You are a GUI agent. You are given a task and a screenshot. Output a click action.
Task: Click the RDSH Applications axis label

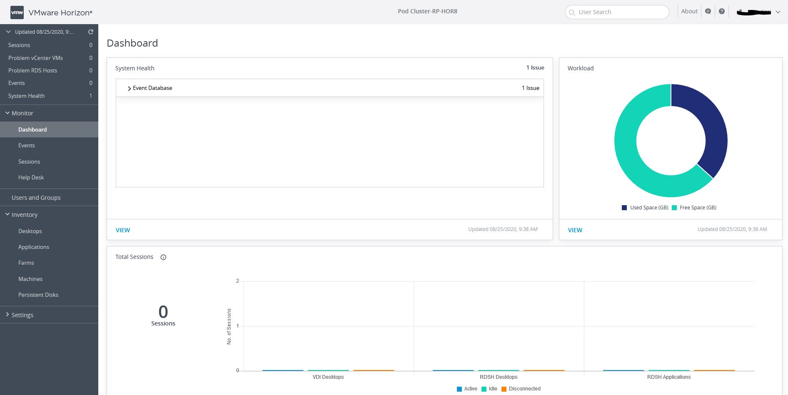[x=669, y=377]
